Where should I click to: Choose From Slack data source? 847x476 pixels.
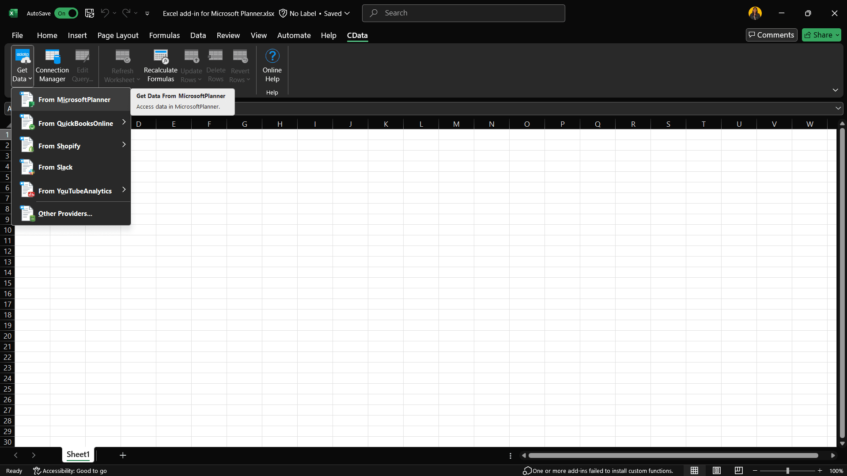[x=55, y=167]
